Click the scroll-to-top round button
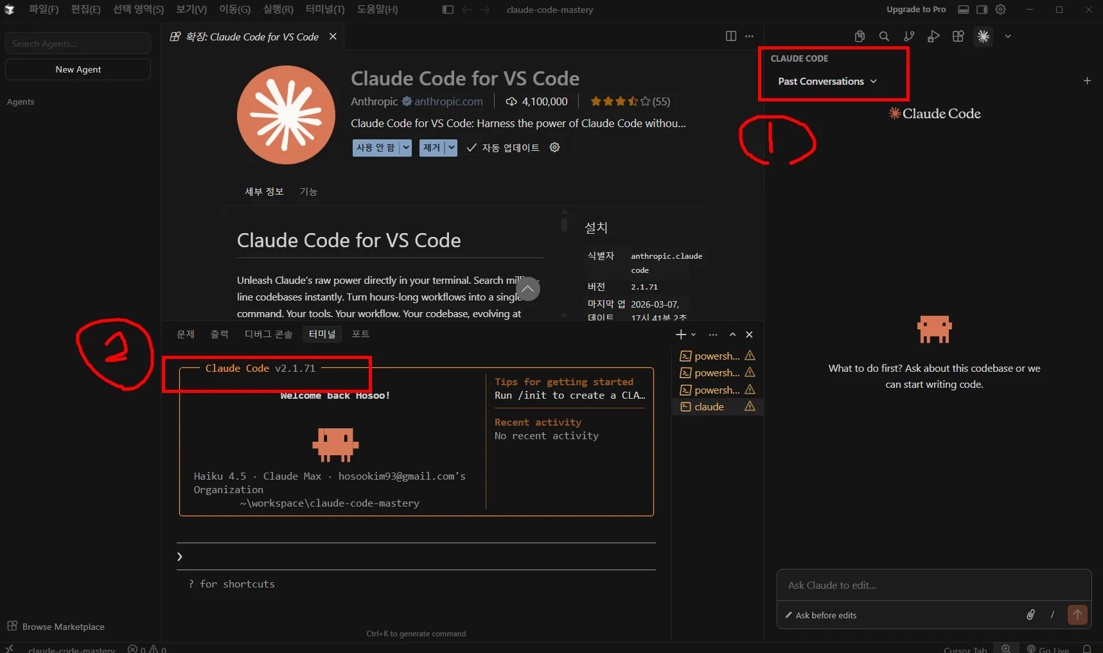 point(527,289)
